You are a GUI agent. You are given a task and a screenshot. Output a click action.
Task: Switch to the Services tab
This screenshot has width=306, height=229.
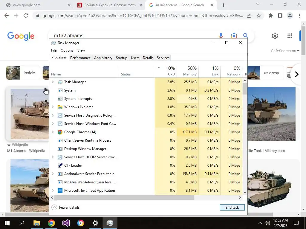163,58
